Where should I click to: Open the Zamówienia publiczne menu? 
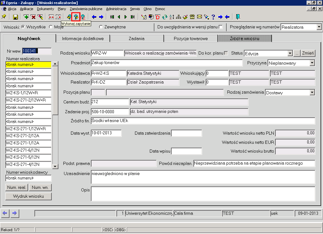(x=86, y=9)
